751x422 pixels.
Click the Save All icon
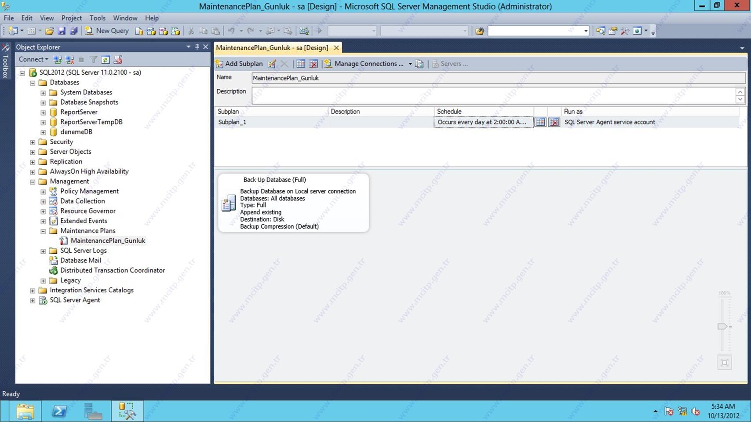74,31
